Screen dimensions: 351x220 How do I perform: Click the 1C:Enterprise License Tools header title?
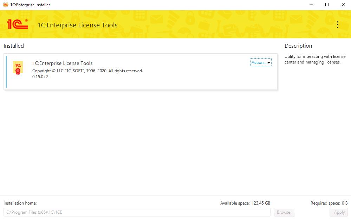77,25
